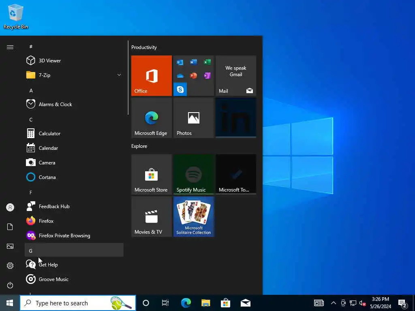The height and width of the screenshot is (311, 415).
Task: Open the LinkedIn tile
Action: pyautogui.click(x=236, y=118)
